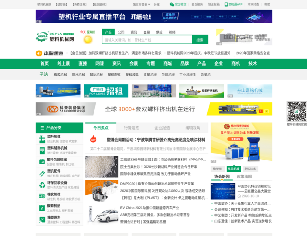Open 会议通知：PET技术委员会成立 news link
The height and width of the screenshot is (236, 307).
pos(242,210)
